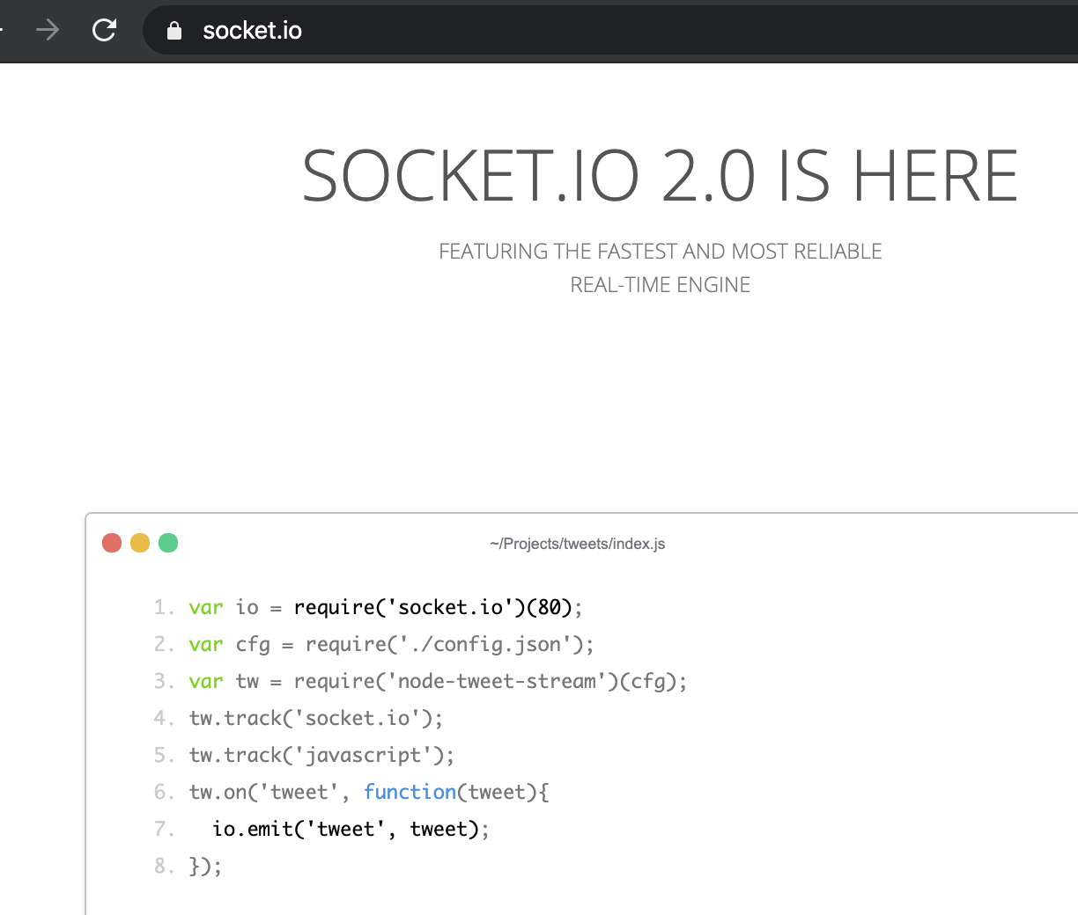The width and height of the screenshot is (1078, 915).
Task: View site security via the lock icon
Action: point(174,31)
